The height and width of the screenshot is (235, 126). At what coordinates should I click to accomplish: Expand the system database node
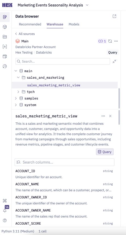click(x=16, y=105)
